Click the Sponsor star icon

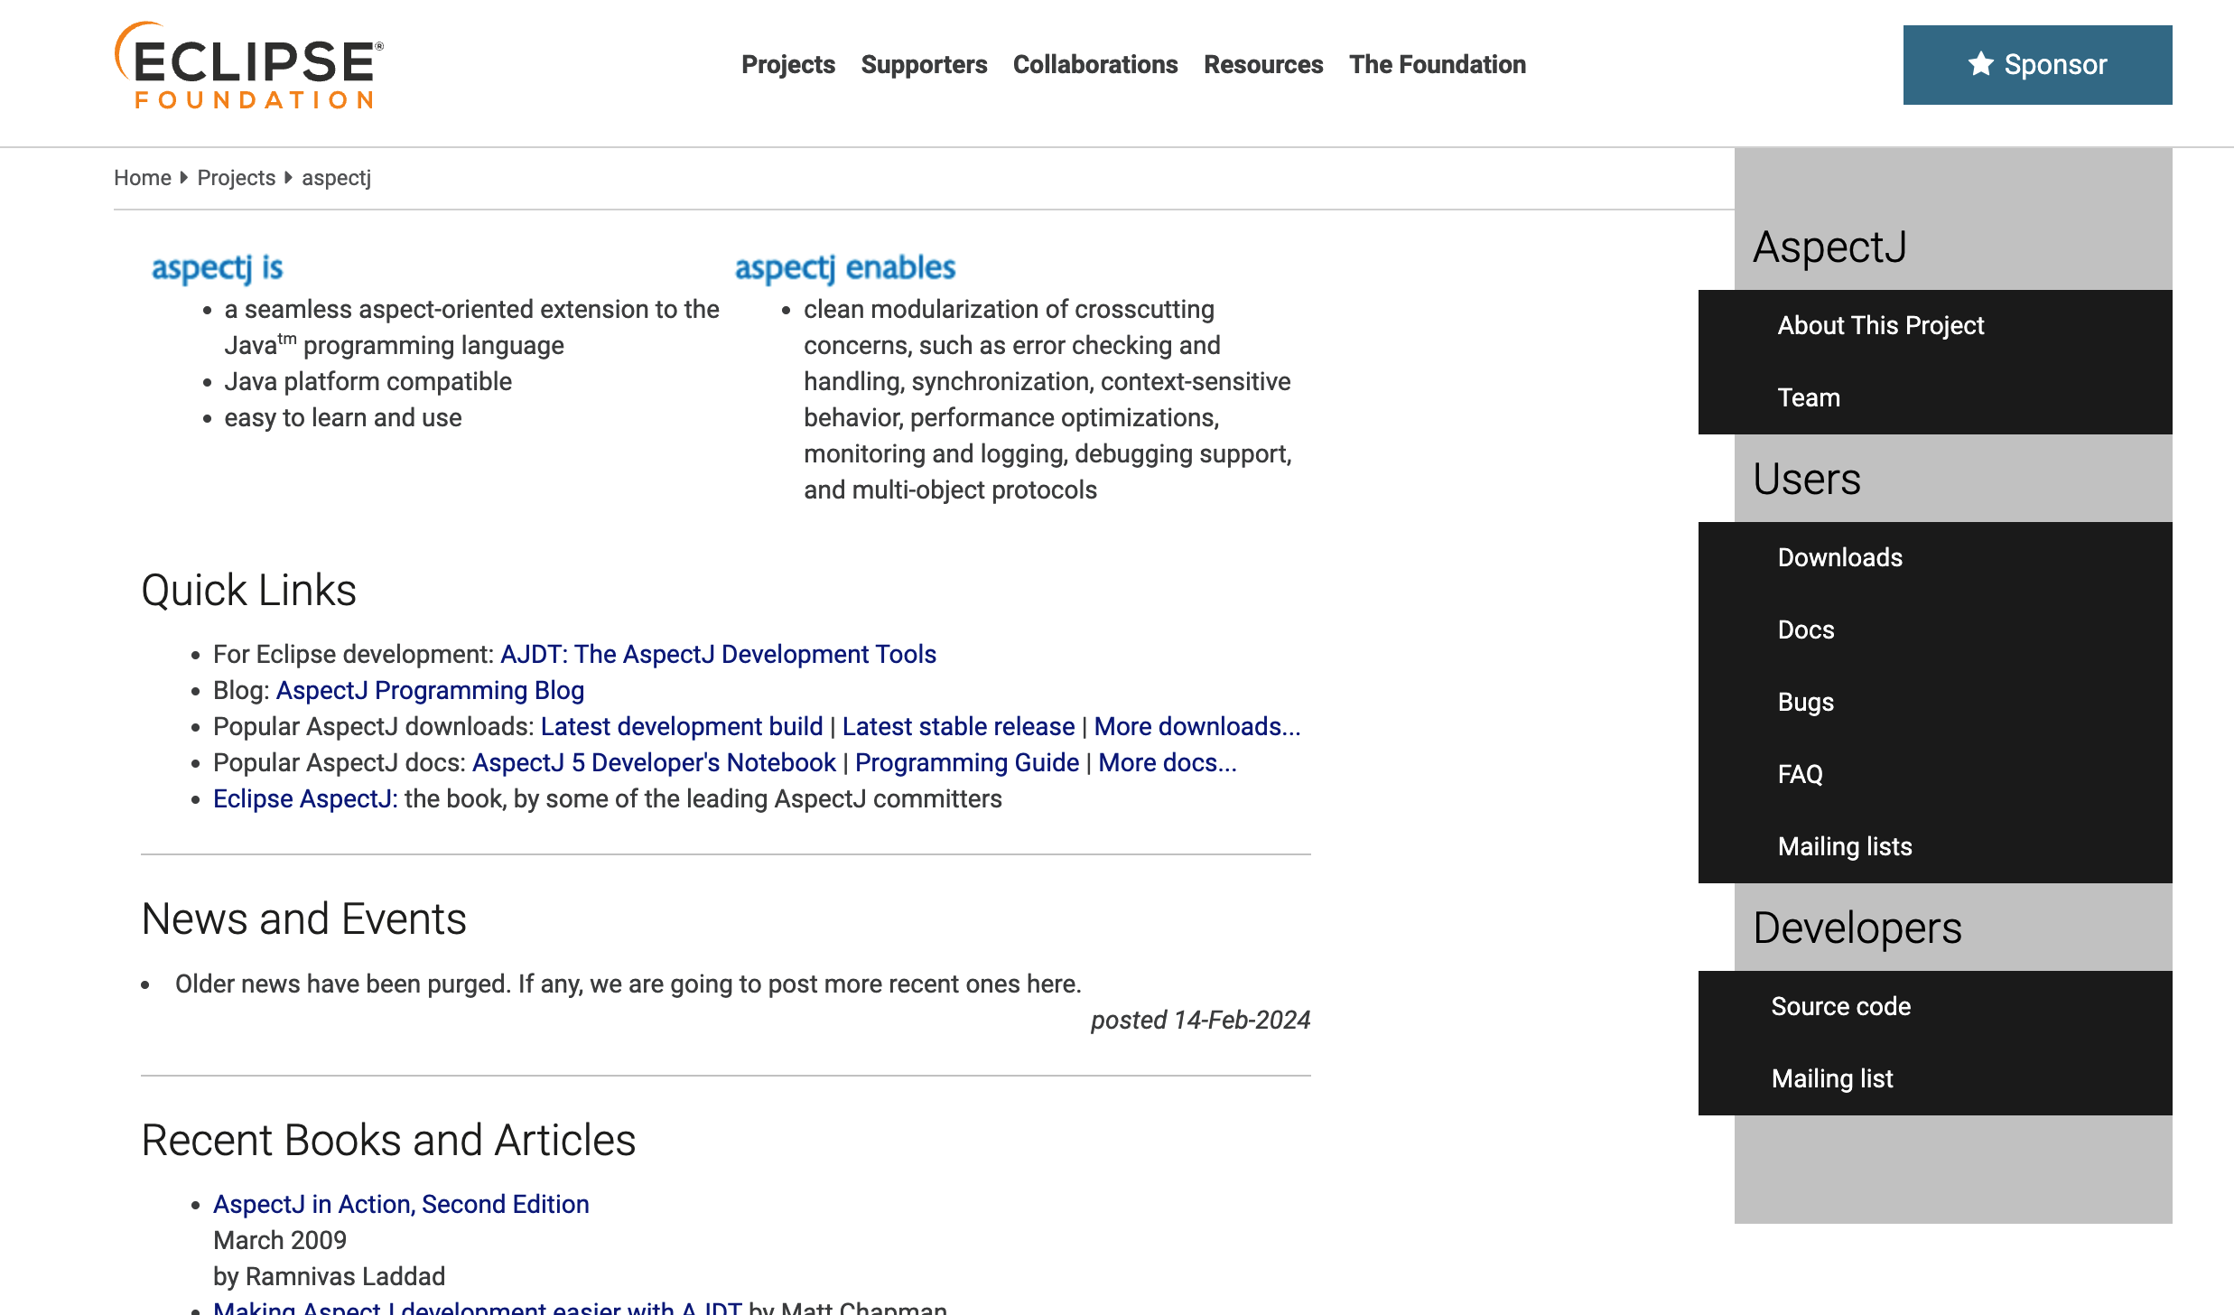pos(1978,64)
